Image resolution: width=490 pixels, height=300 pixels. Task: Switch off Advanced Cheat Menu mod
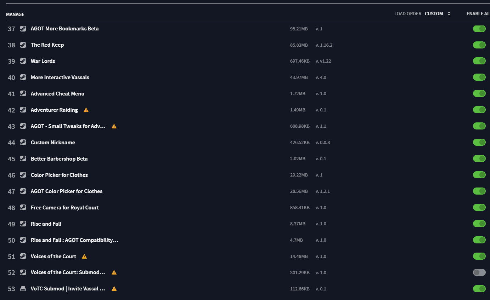[479, 94]
